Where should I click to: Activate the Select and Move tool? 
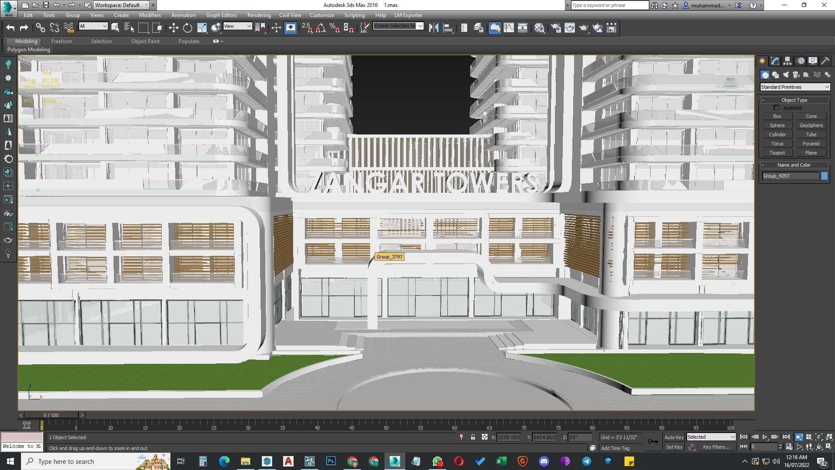coord(174,28)
